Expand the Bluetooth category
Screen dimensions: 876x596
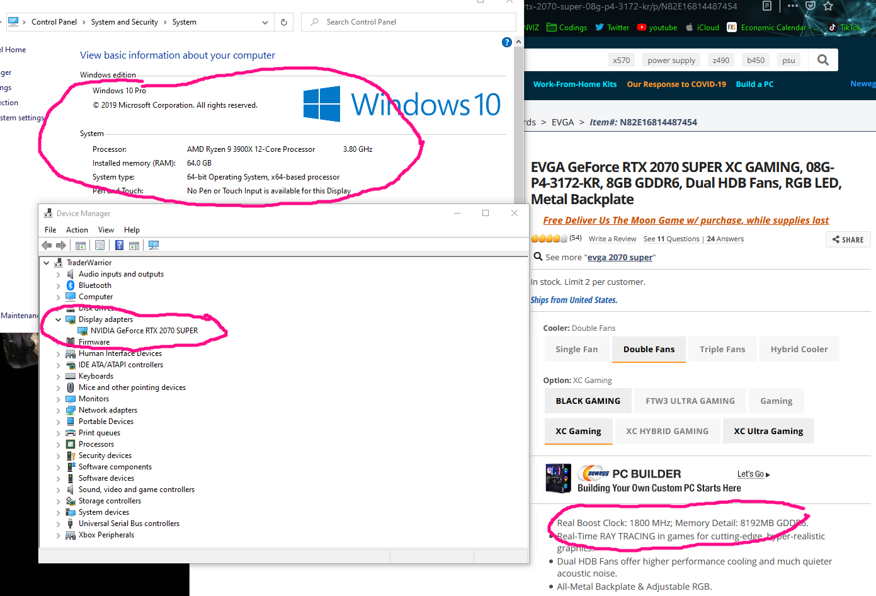point(59,285)
